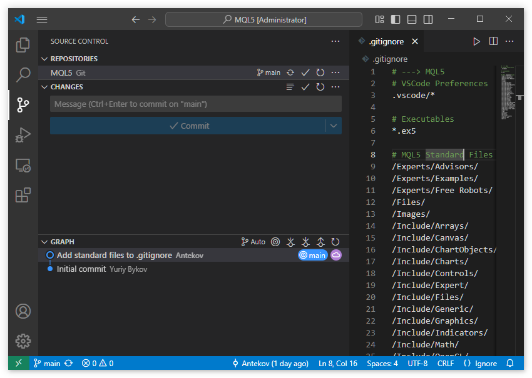532x378 pixels.
Task: Change indentation via Spaces: 4
Action: (x=382, y=363)
